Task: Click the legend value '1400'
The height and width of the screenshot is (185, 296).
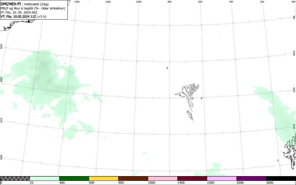Action: click(181, 183)
